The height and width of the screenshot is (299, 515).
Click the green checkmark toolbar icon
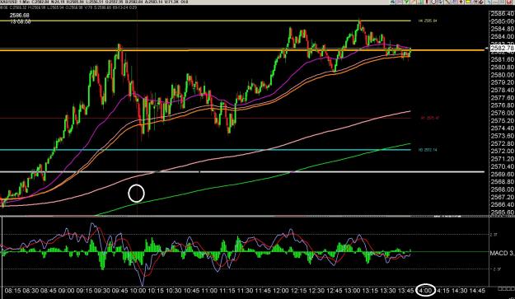coord(406,2)
